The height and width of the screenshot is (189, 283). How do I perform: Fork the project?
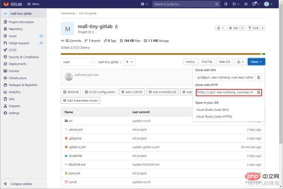[x=253, y=28]
